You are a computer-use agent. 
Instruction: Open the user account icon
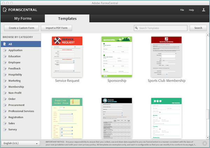tap(204, 10)
